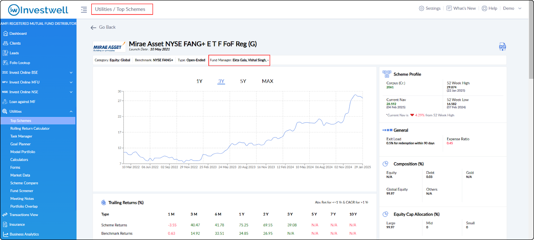Open the Clients section icon
Viewport: 534px width, 240px height.
pyautogui.click(x=5, y=43)
